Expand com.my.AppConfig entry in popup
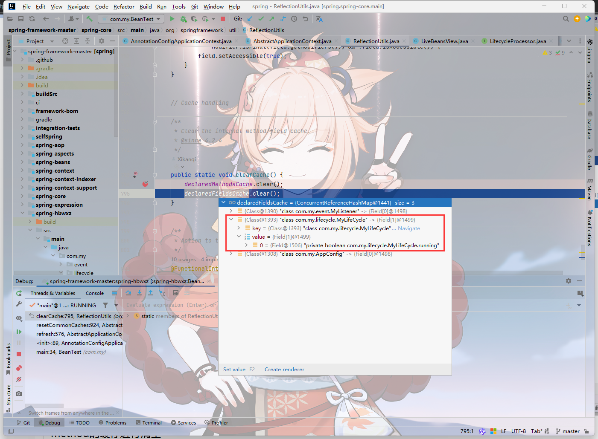The image size is (598, 439). pyautogui.click(x=231, y=254)
